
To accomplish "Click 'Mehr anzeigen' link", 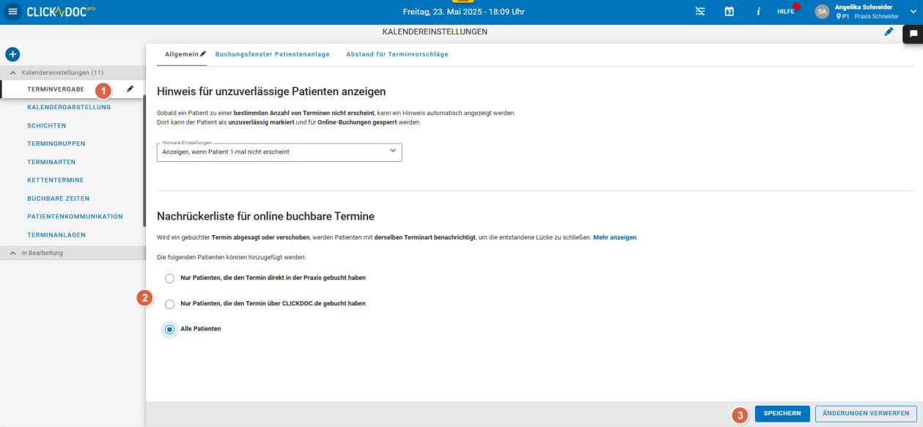I will coord(614,237).
